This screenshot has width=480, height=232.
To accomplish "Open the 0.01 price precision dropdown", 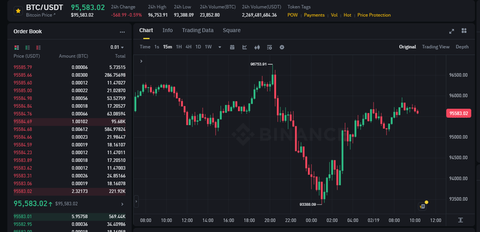I will (x=117, y=47).
